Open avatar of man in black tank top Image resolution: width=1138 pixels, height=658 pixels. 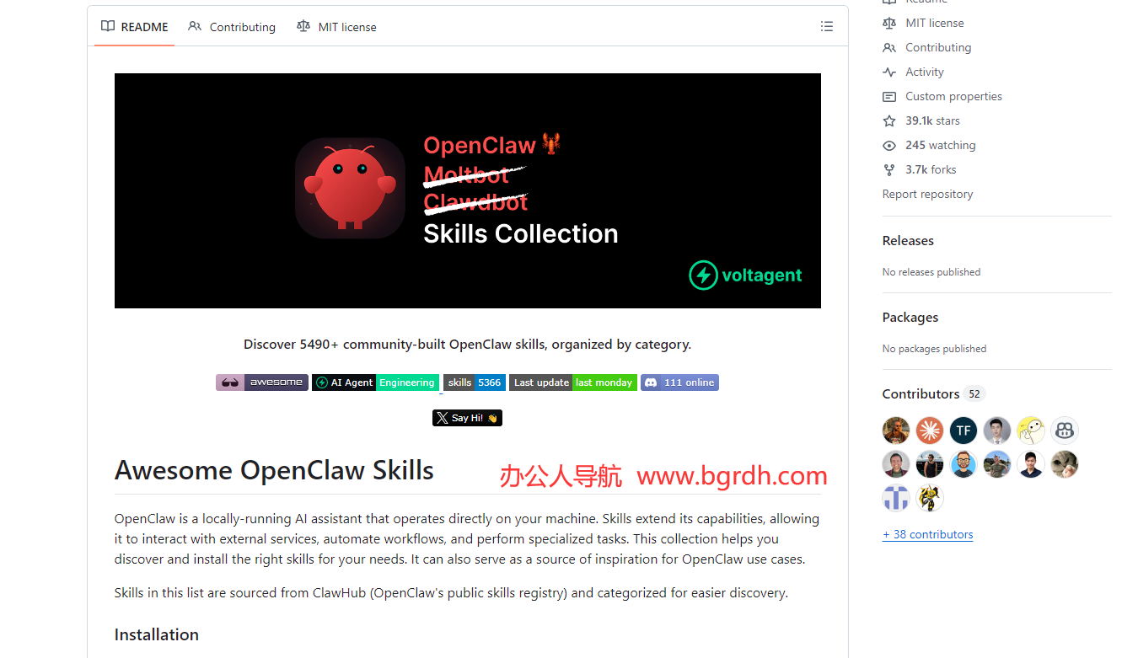(930, 464)
